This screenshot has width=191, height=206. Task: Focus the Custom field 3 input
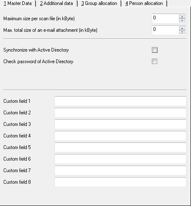(120, 124)
